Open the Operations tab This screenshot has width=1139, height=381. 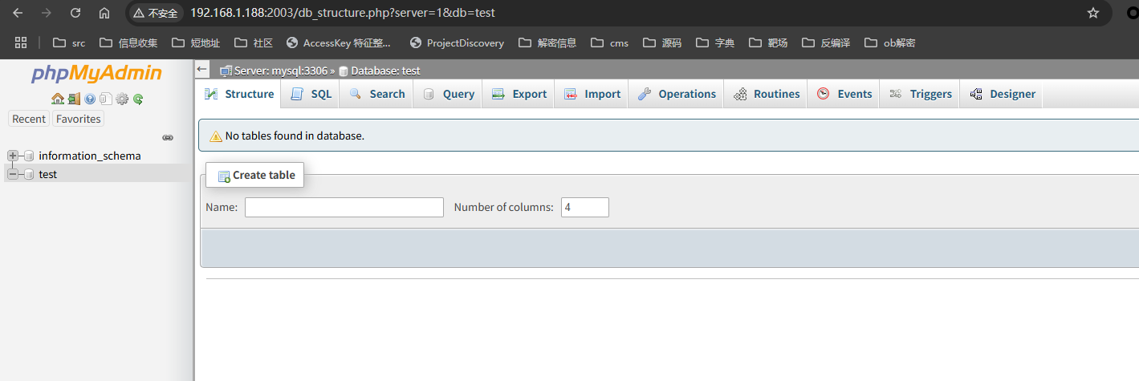click(x=677, y=94)
